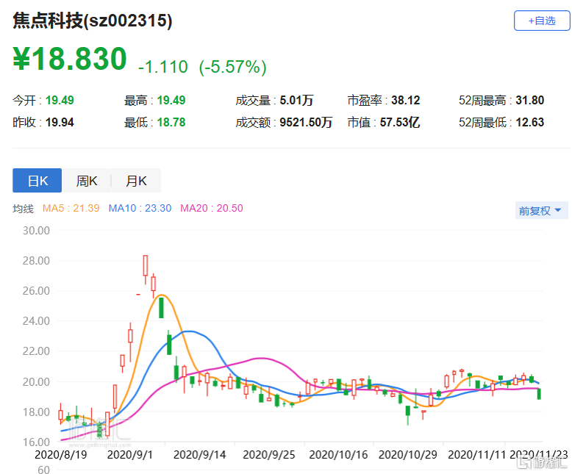The image size is (572, 474).
Task: Click the current price ¥18.830
Action: coord(71,60)
